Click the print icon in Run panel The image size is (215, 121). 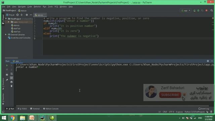click(11, 82)
